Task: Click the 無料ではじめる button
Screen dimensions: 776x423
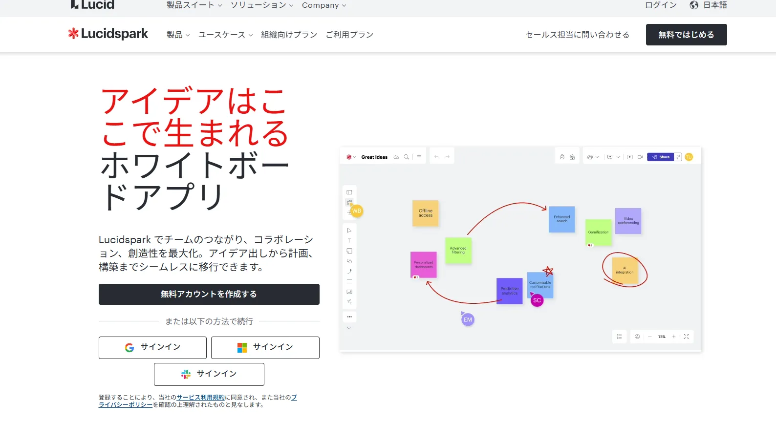Action: pyautogui.click(x=686, y=35)
